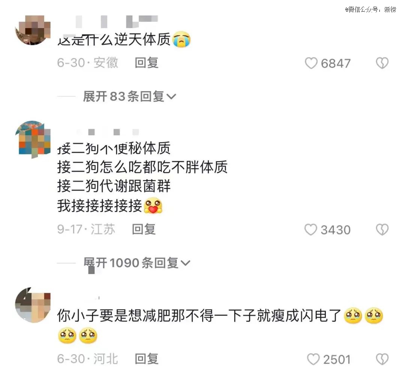Dislike the Hebei comment with broken heart
Viewport: 405px width, 380px height.
click(382, 359)
